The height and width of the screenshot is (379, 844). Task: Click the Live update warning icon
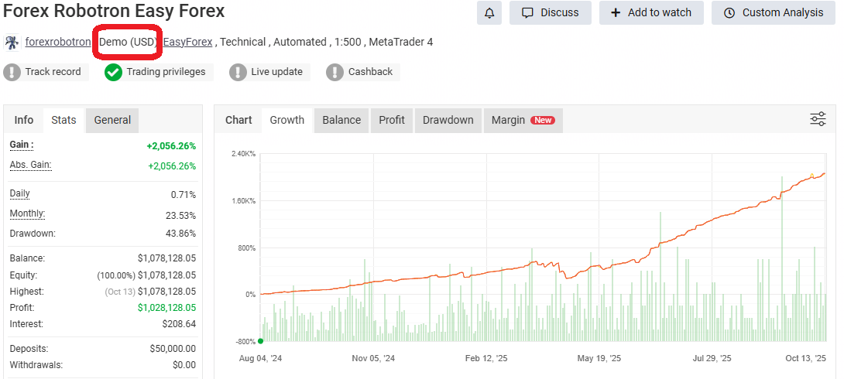238,72
